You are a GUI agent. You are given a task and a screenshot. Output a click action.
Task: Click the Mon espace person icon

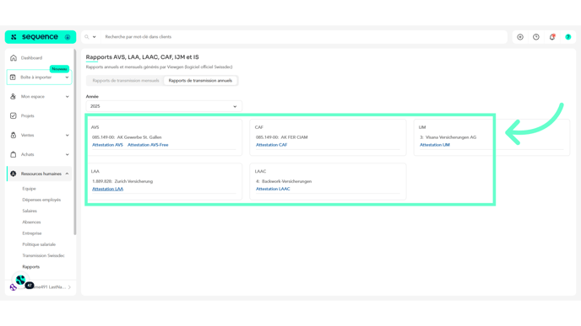[x=14, y=97]
